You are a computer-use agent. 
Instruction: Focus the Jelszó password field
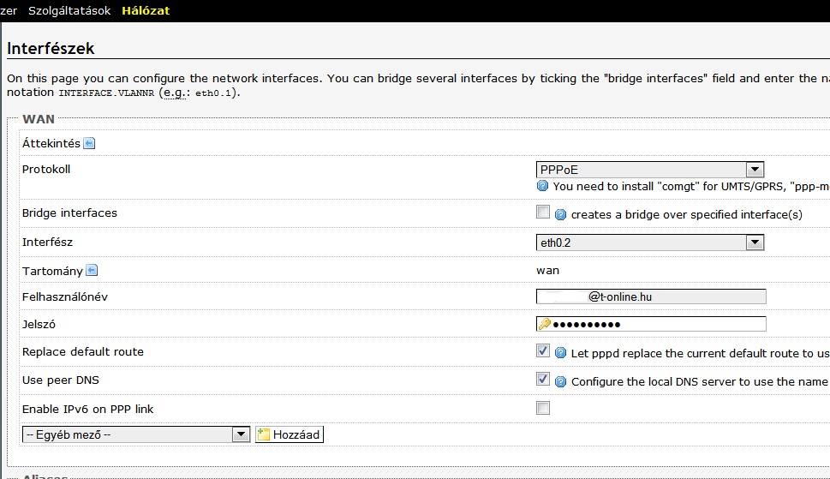tap(660, 324)
